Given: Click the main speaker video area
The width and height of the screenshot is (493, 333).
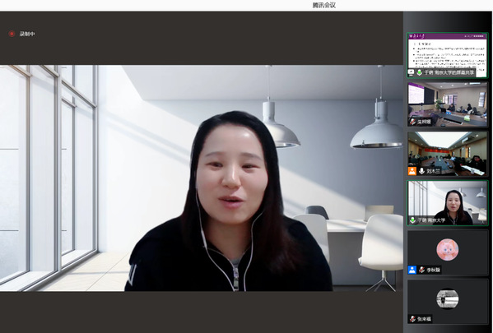Looking at the screenshot, I should [201, 178].
